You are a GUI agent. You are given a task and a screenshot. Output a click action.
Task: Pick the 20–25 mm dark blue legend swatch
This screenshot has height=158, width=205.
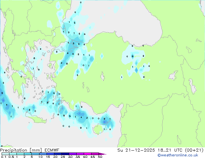click(x=58, y=154)
